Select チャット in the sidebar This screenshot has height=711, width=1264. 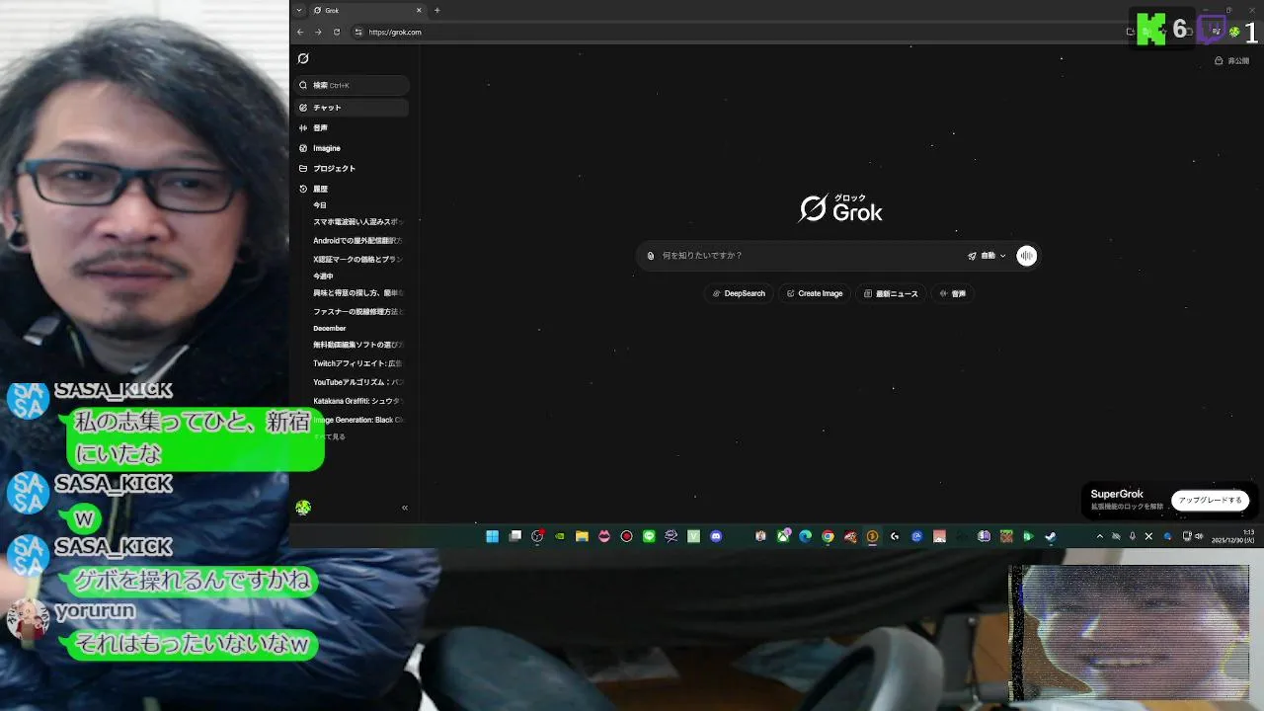click(x=353, y=107)
